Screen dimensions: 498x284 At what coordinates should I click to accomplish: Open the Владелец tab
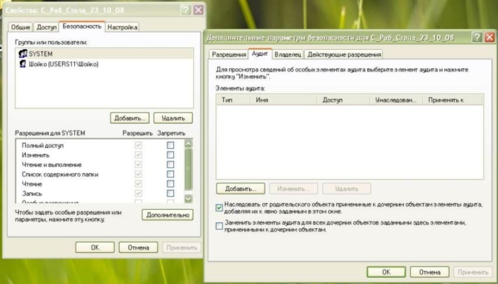pos(288,54)
